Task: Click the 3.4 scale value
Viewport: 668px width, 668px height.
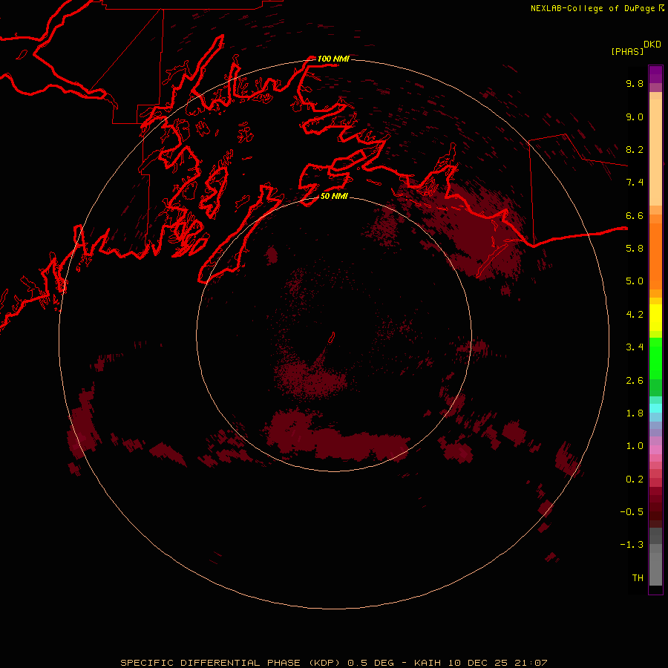Action: tap(635, 347)
